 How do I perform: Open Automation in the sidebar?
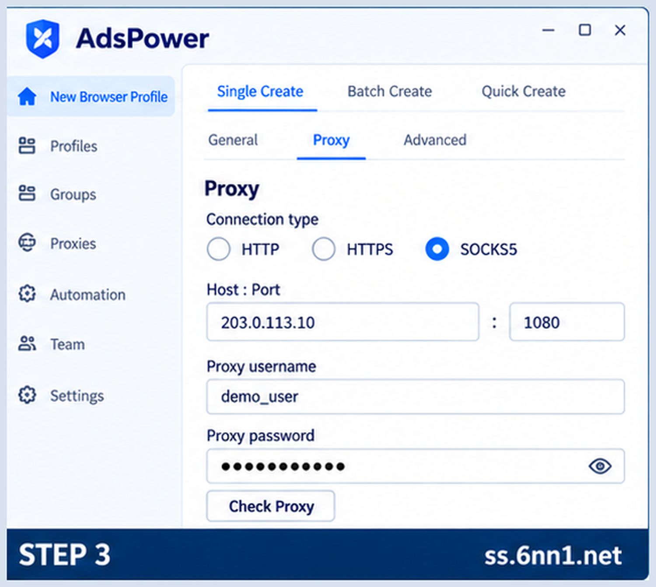[87, 295]
